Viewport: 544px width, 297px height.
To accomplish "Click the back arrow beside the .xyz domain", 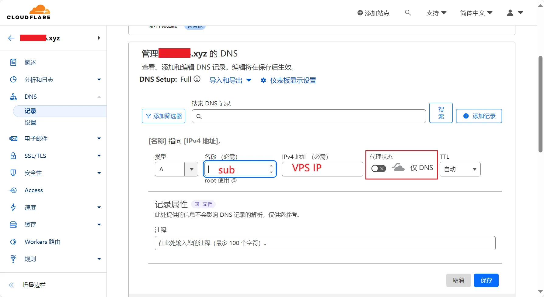I will 11,38.
